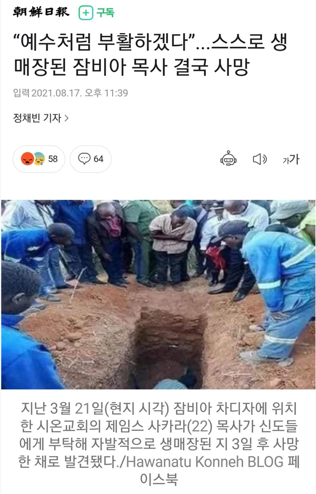The height and width of the screenshot is (494, 316).
Task: Click the crying face reaction emoji
Action: 39,159
